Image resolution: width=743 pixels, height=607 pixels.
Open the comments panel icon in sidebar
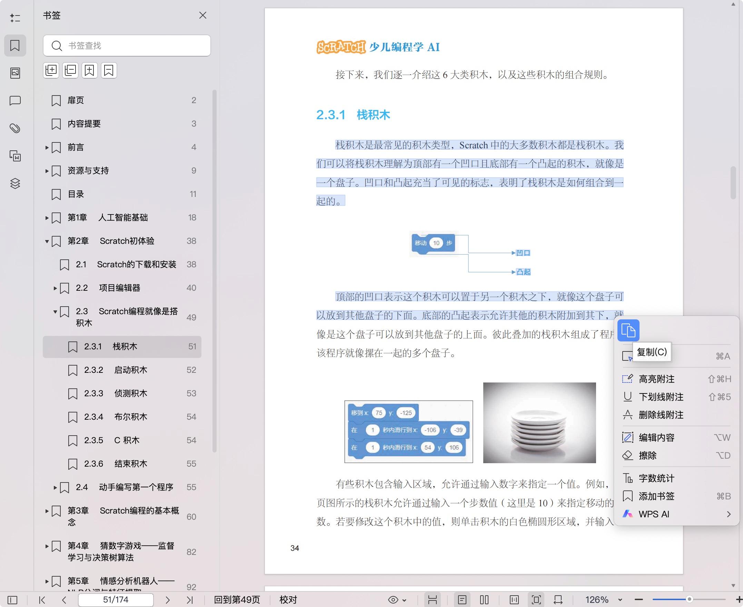15,101
